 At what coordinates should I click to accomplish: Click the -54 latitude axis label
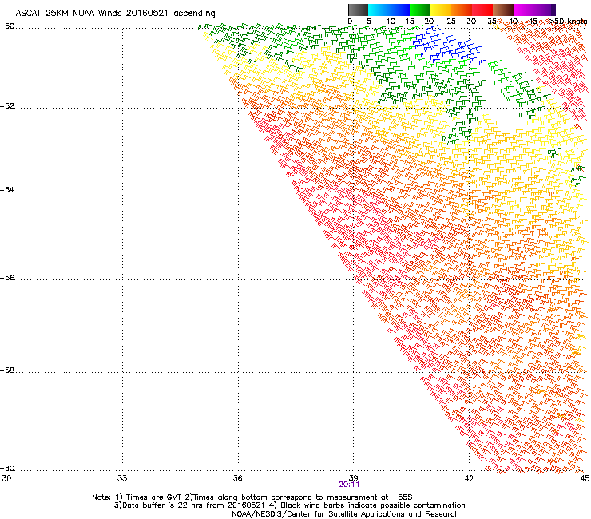point(7,189)
